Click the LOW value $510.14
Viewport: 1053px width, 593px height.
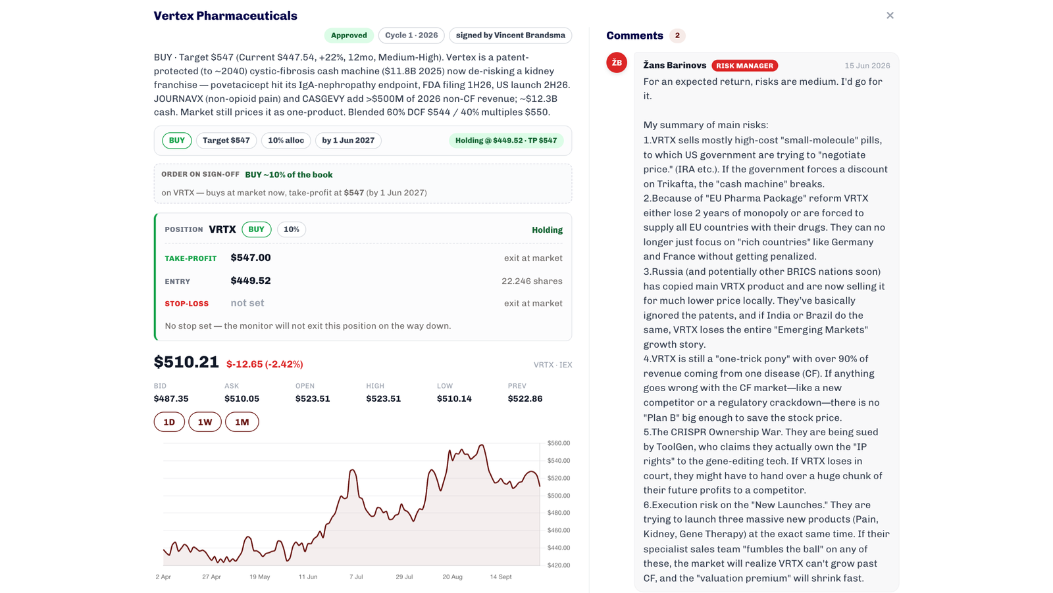click(454, 399)
